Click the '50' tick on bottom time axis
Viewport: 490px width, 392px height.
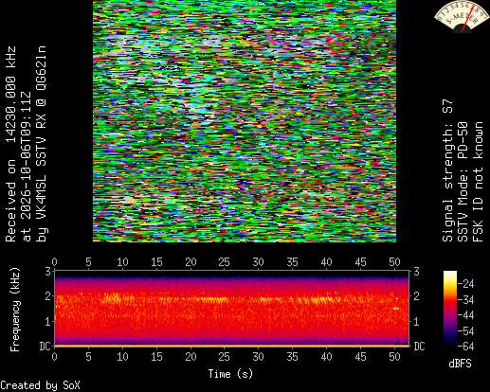click(394, 357)
